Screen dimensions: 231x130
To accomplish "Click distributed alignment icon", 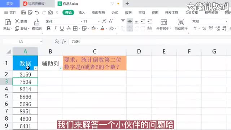I will click(x=150, y=28).
